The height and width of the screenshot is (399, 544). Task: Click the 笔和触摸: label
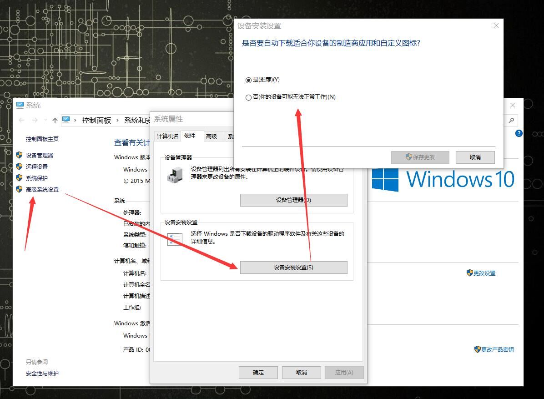(135, 246)
